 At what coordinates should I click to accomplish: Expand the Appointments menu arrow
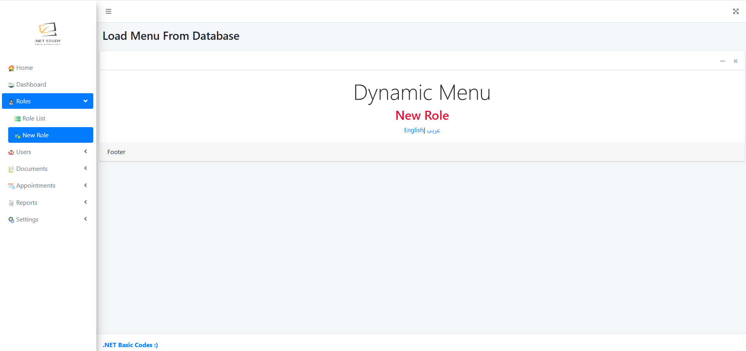85,185
